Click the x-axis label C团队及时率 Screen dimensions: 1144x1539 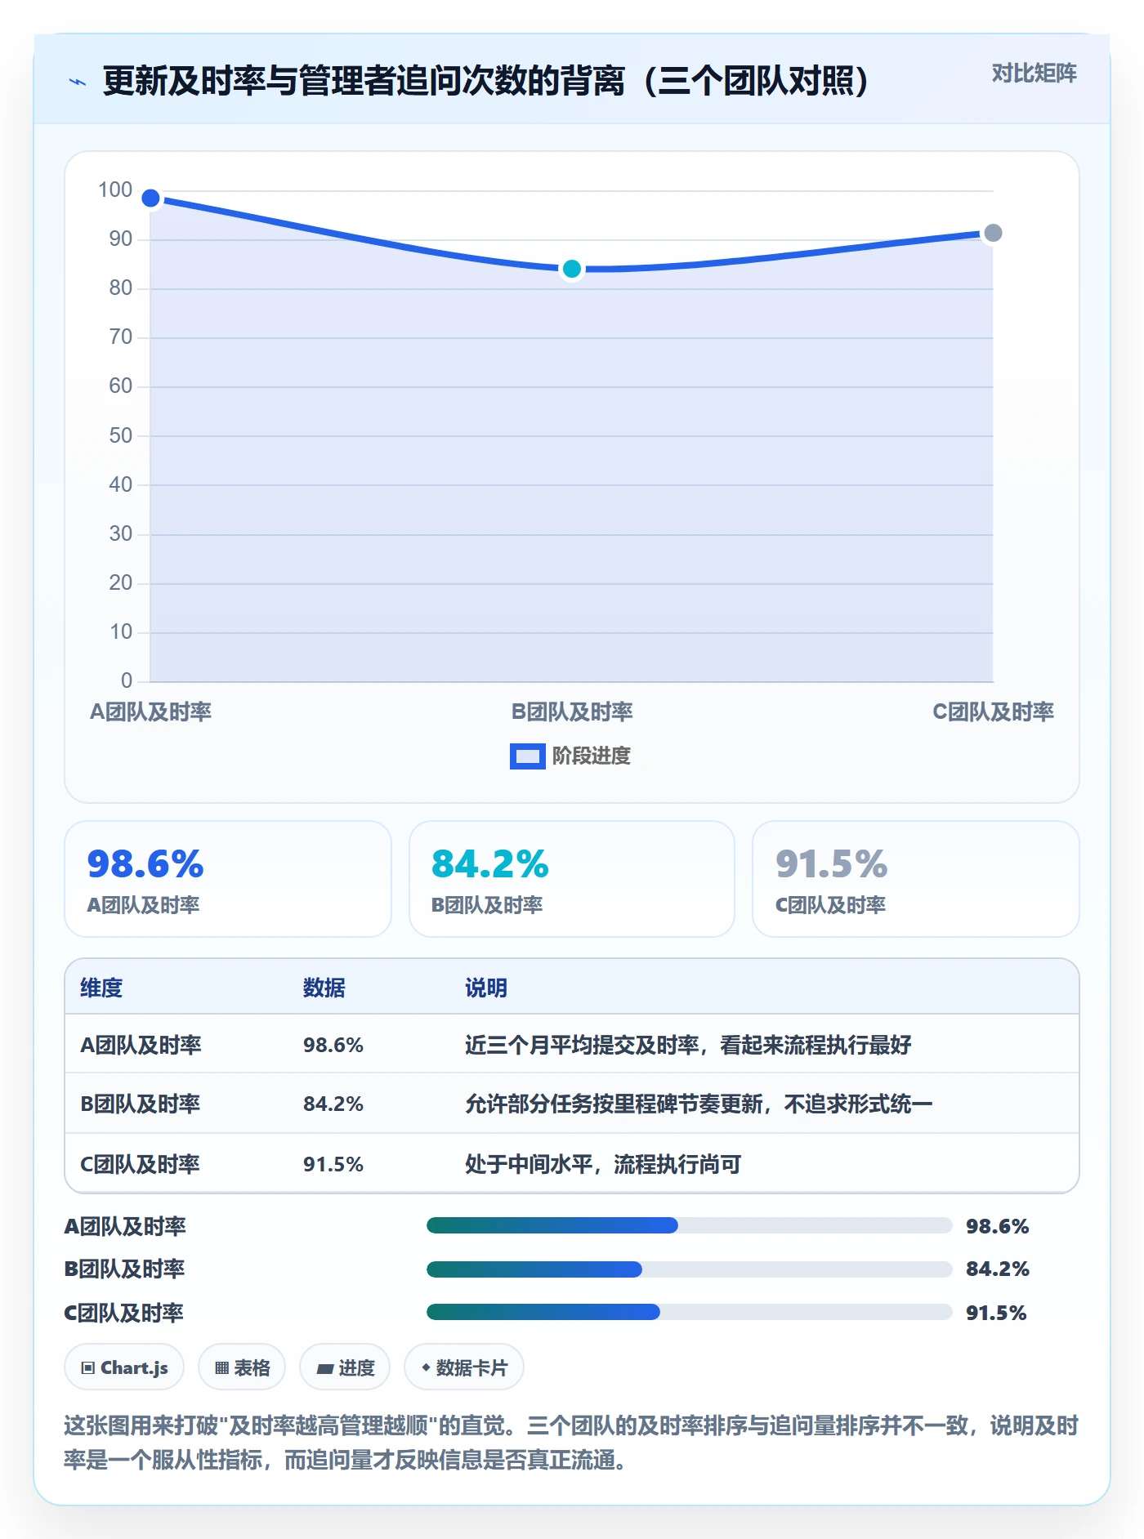coord(993,712)
